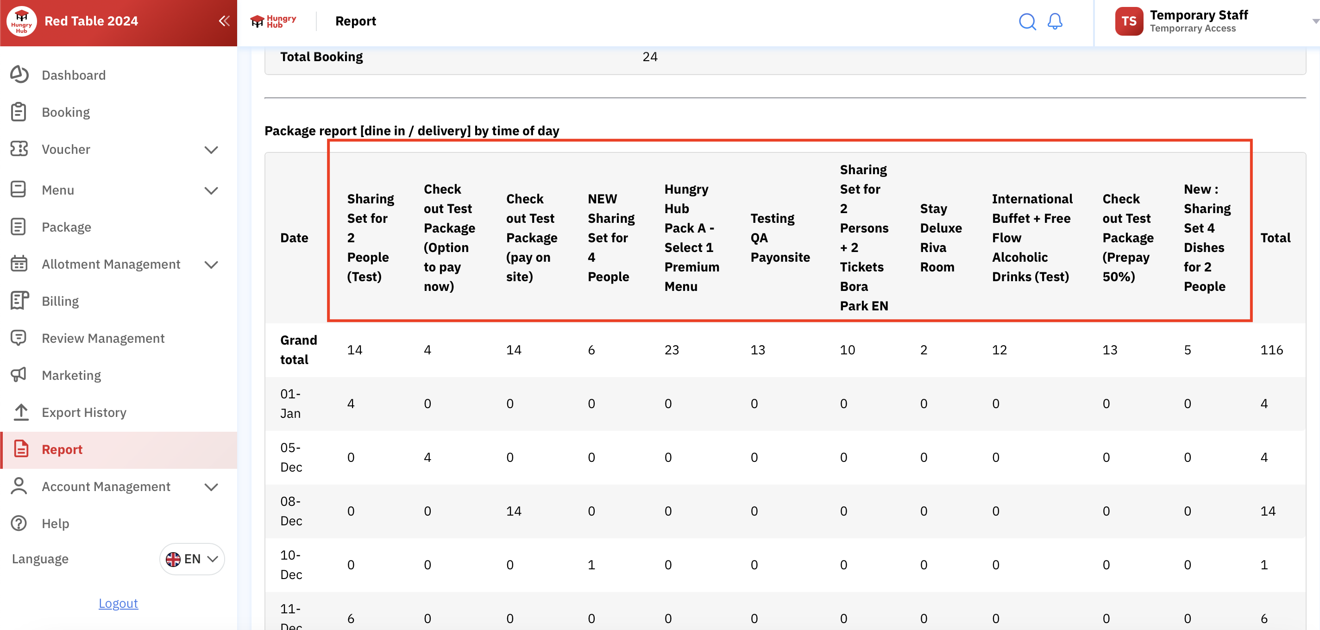Screen dimensions: 1320x630
Task: Click the Billing receipt icon
Action: pyautogui.click(x=19, y=301)
